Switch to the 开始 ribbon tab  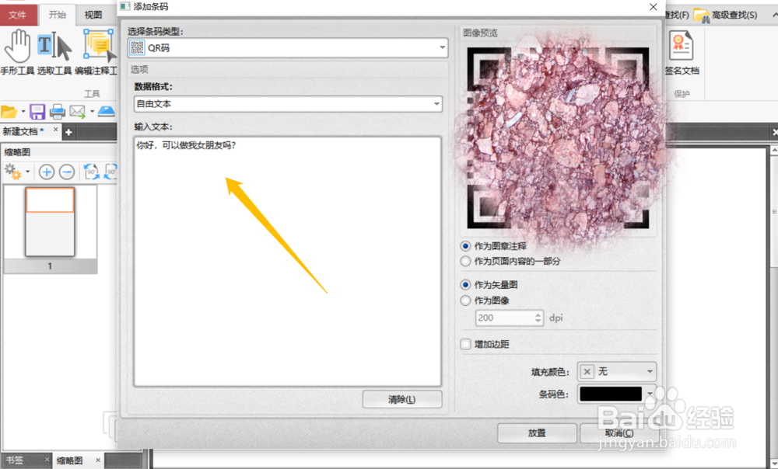click(57, 15)
